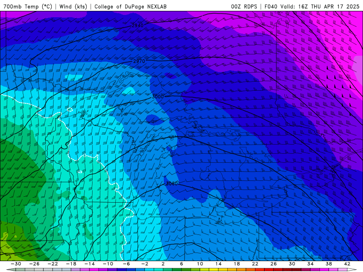
Task: Click the -26 colorbar scale label
Action: coord(34,264)
